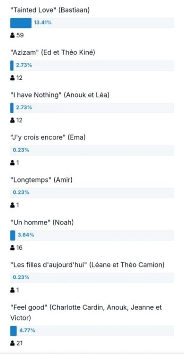The image size is (184, 354).
Task: Choose "I have Nothing" (Anouk et Léa)
Action: pos(60,95)
